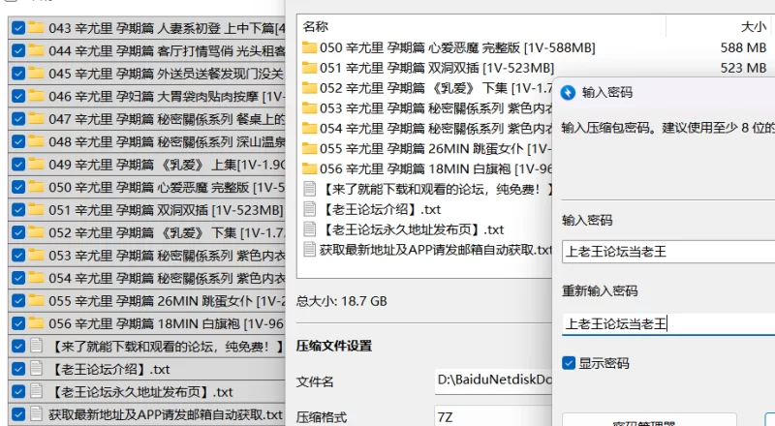Viewport: 775px width, 426px height.
Task: Uncheck the checkbox for item 043
Action: point(17,28)
